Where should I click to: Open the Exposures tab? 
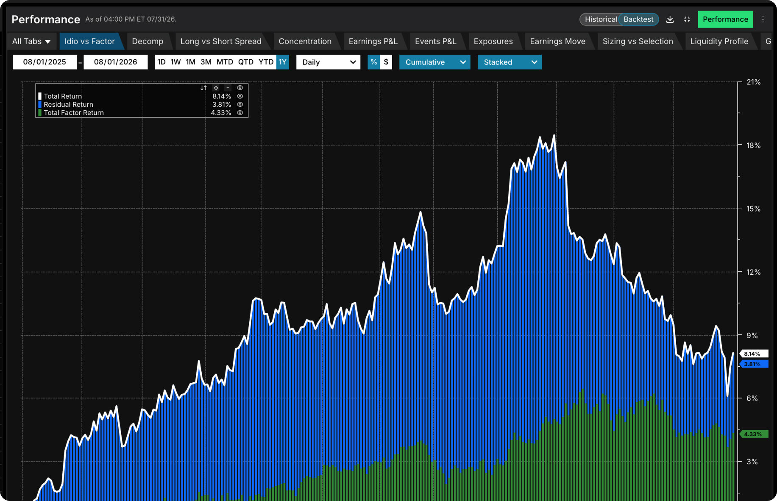click(493, 42)
